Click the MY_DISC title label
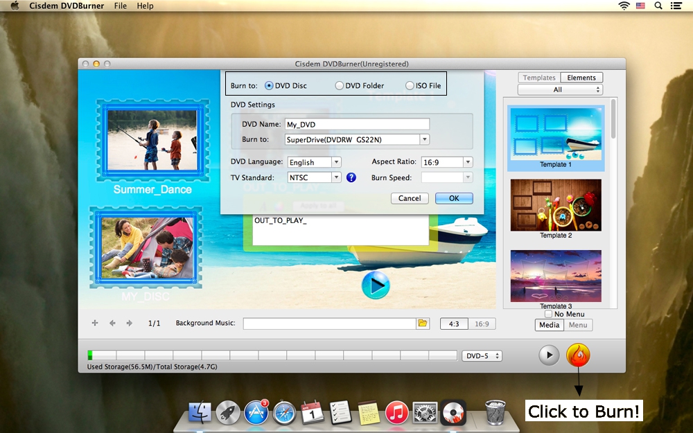This screenshot has width=693, height=433. point(146,297)
